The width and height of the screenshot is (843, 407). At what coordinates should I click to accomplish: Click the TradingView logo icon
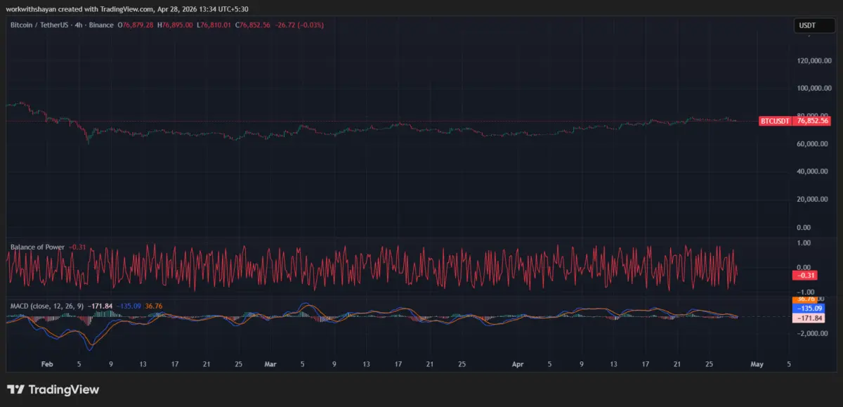[x=15, y=389]
